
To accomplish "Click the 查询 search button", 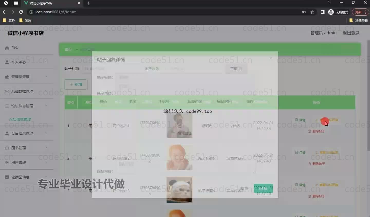I will pos(236,69).
